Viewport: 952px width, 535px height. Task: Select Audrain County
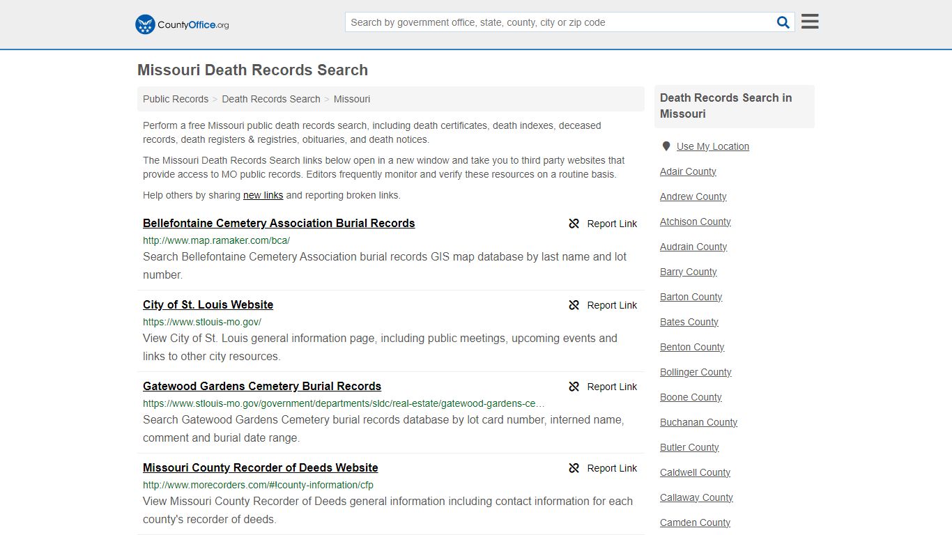pyautogui.click(x=693, y=247)
